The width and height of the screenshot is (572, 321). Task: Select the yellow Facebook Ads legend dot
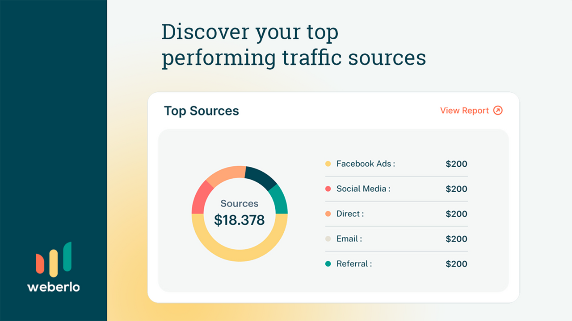coord(328,164)
